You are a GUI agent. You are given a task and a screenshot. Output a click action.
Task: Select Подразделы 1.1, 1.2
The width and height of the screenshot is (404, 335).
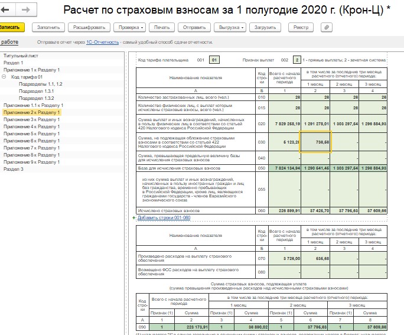pos(40,84)
